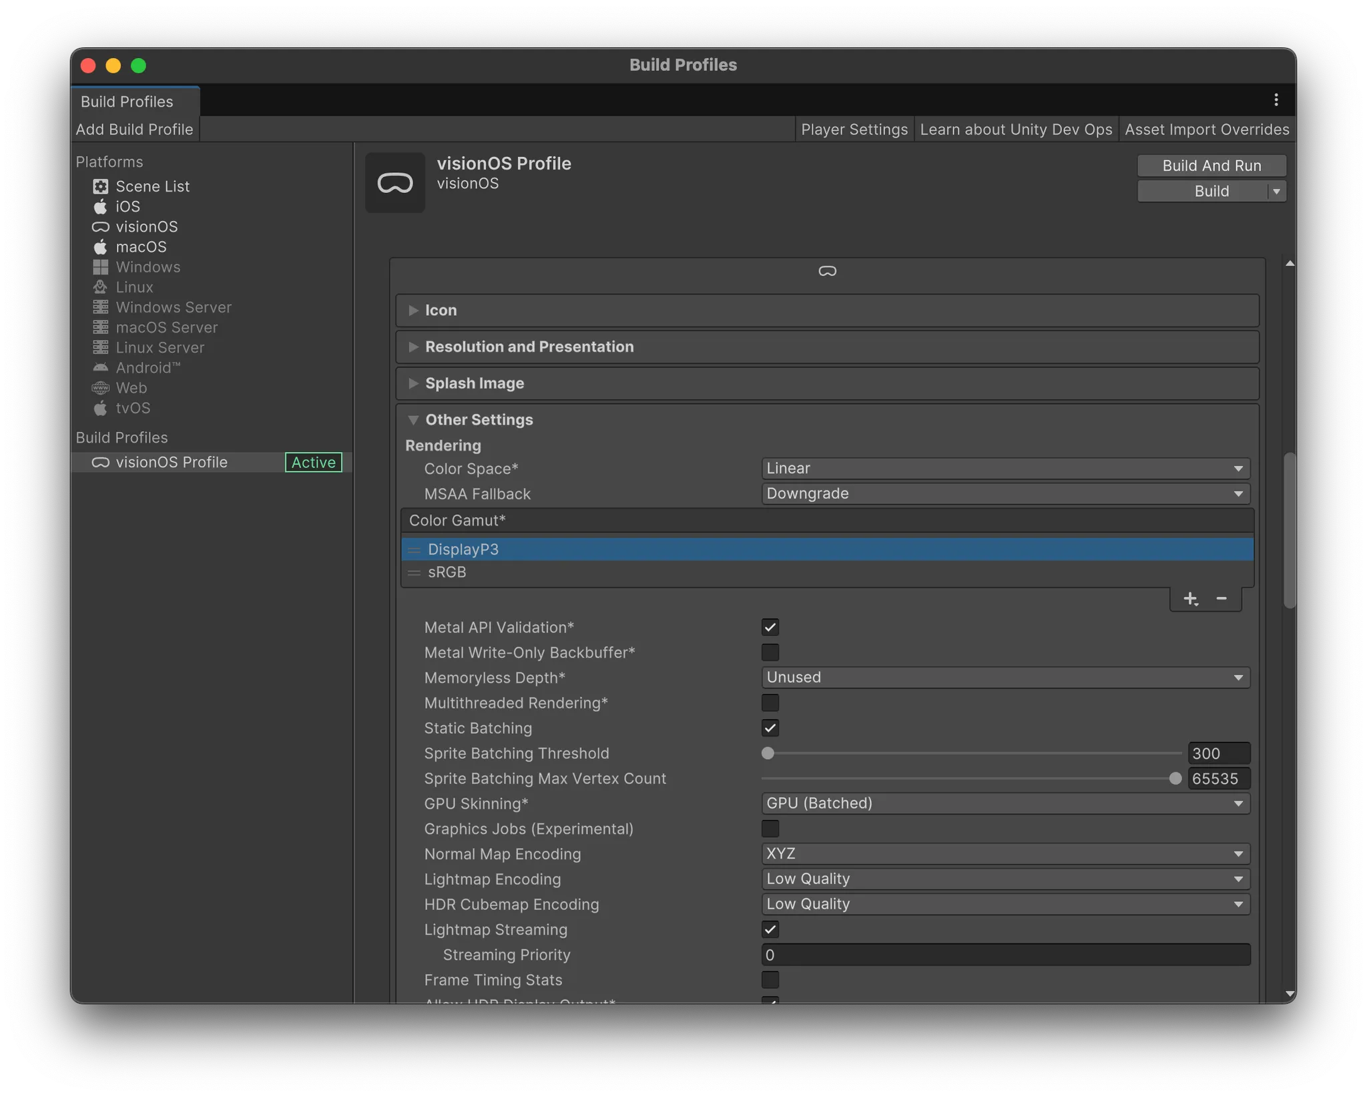Click the large visionOS profile thumbnail icon

pyautogui.click(x=395, y=182)
